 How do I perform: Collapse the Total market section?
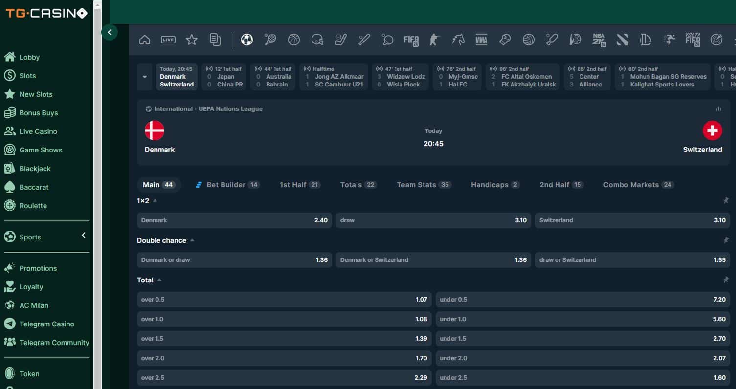point(159,280)
